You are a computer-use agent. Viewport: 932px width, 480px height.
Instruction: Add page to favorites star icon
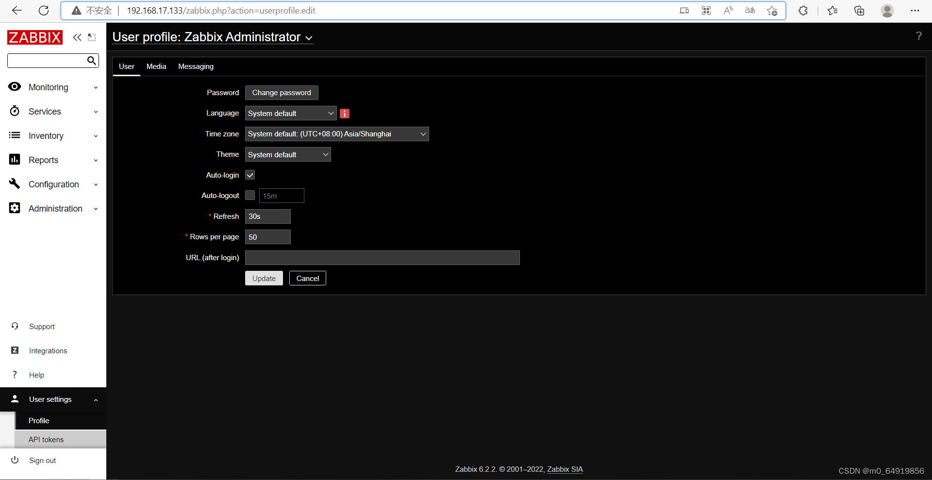pyautogui.click(x=772, y=11)
